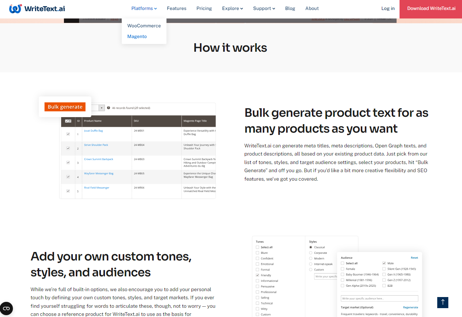The width and height of the screenshot is (462, 317).
Task: Click the How it works heading
Action: pos(230,48)
